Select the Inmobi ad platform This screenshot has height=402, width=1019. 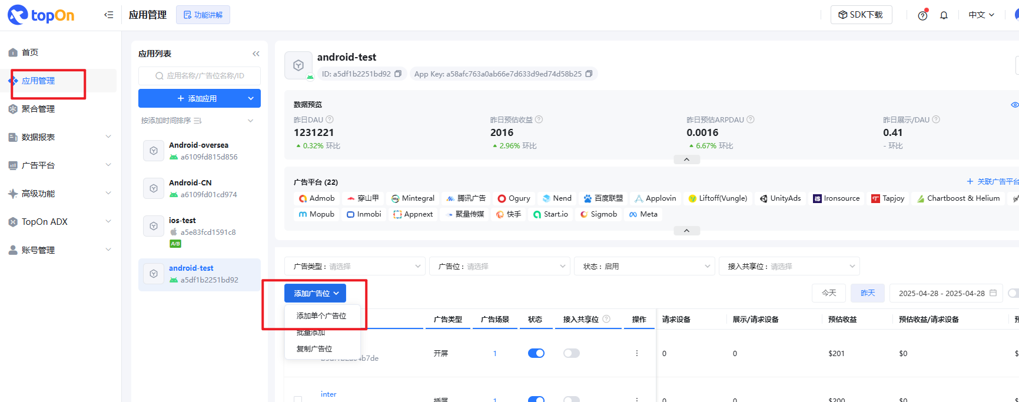coord(364,214)
